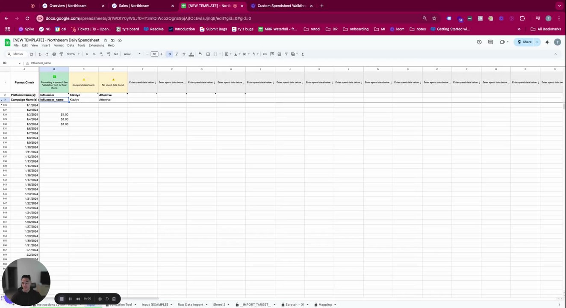The width and height of the screenshot is (566, 308).
Task: Toggle strikethrough formatting
Action: coord(184,54)
